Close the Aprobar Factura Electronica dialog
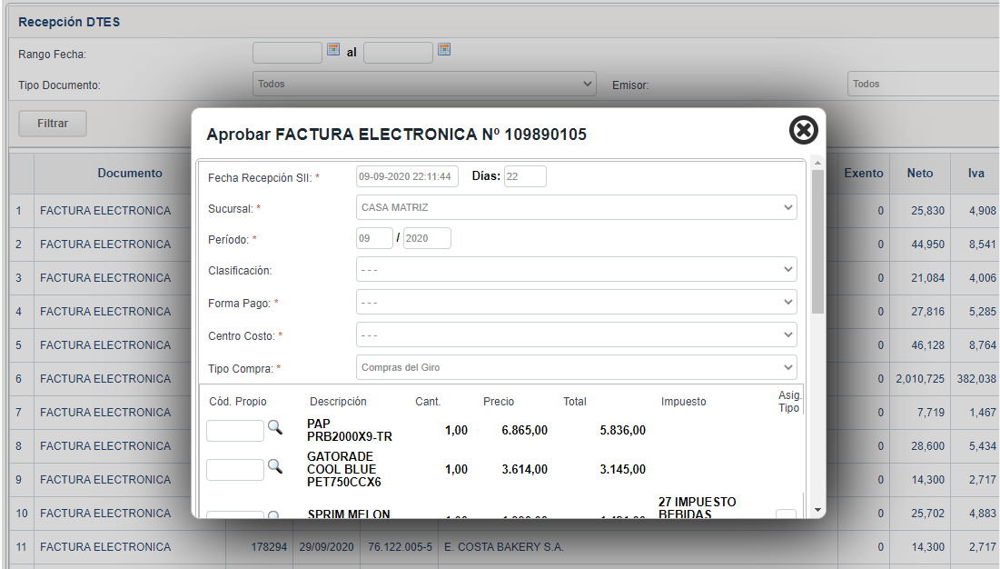Screen dimensions: 1000x569 803,131
